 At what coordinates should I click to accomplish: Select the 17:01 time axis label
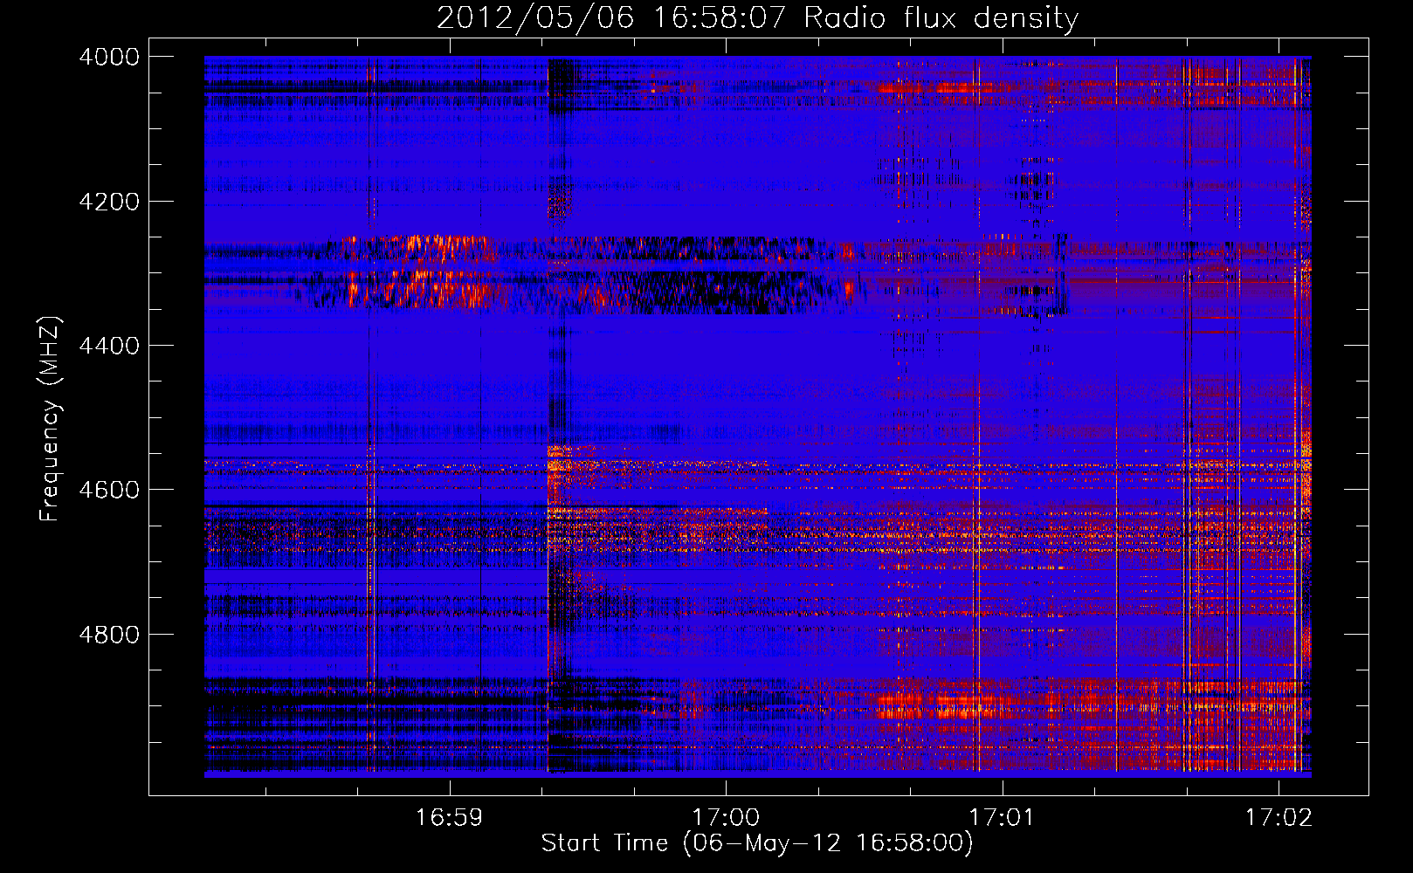tap(1002, 818)
